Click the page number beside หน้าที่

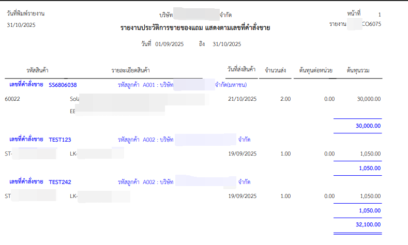(x=380, y=14)
